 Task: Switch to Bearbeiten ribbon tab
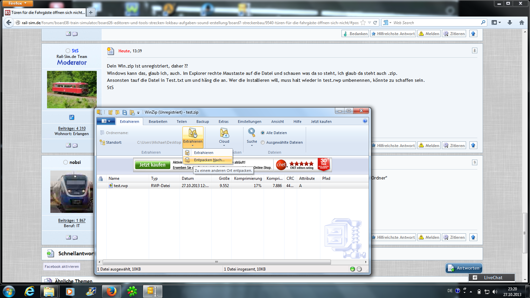point(158,122)
